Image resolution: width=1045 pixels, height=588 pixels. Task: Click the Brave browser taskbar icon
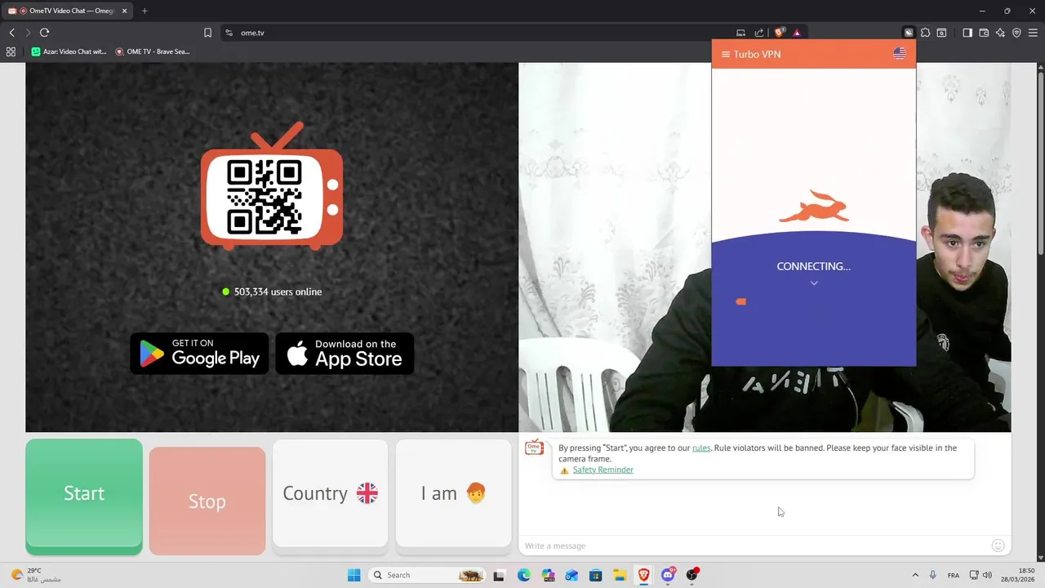[643, 575]
